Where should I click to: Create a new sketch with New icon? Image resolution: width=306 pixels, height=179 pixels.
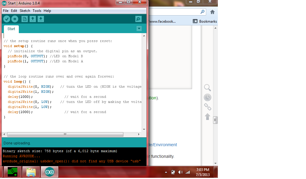(x=25, y=19)
